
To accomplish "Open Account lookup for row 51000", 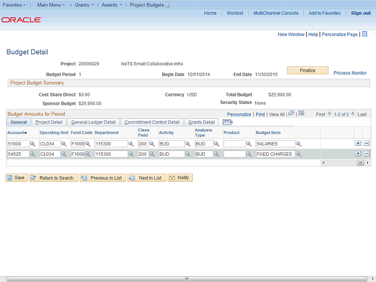I will click(x=32, y=144).
